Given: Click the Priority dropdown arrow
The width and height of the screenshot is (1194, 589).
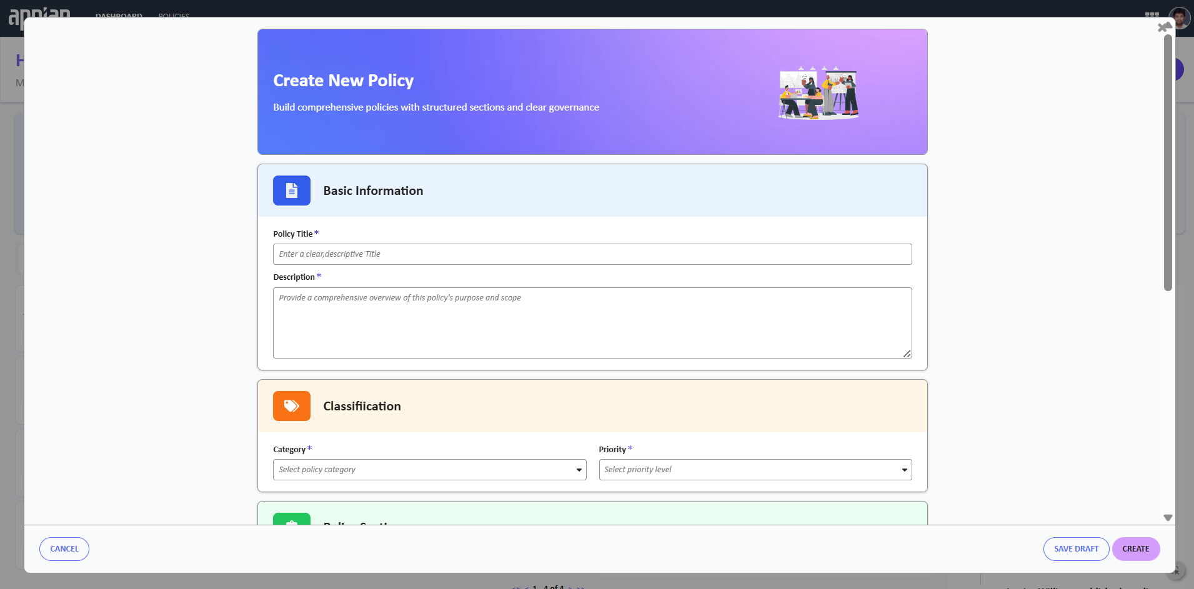Looking at the screenshot, I should pyautogui.click(x=904, y=470).
